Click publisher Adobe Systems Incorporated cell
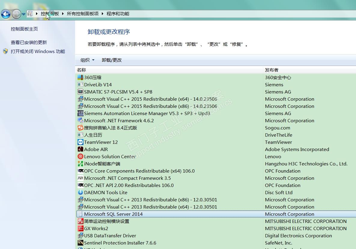356x249 pixels. point(297,150)
